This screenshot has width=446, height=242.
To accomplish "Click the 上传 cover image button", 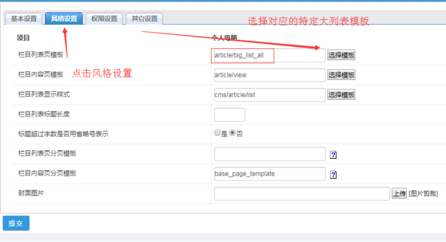I will coord(399,194).
